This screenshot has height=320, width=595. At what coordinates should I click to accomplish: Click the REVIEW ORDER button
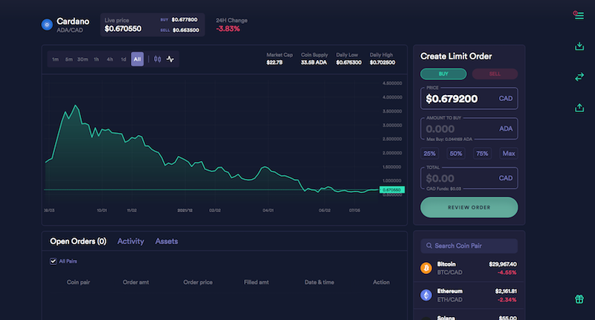[469, 207]
